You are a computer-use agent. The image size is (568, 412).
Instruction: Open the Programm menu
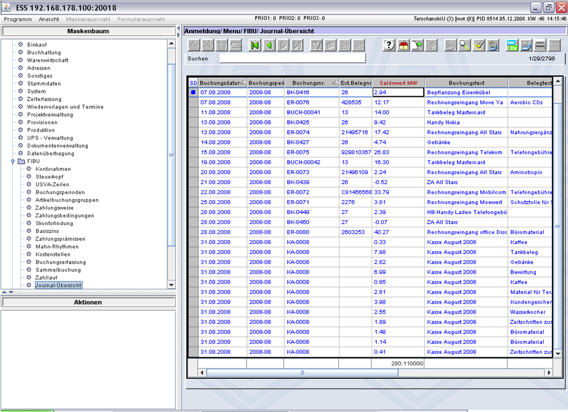(18, 19)
